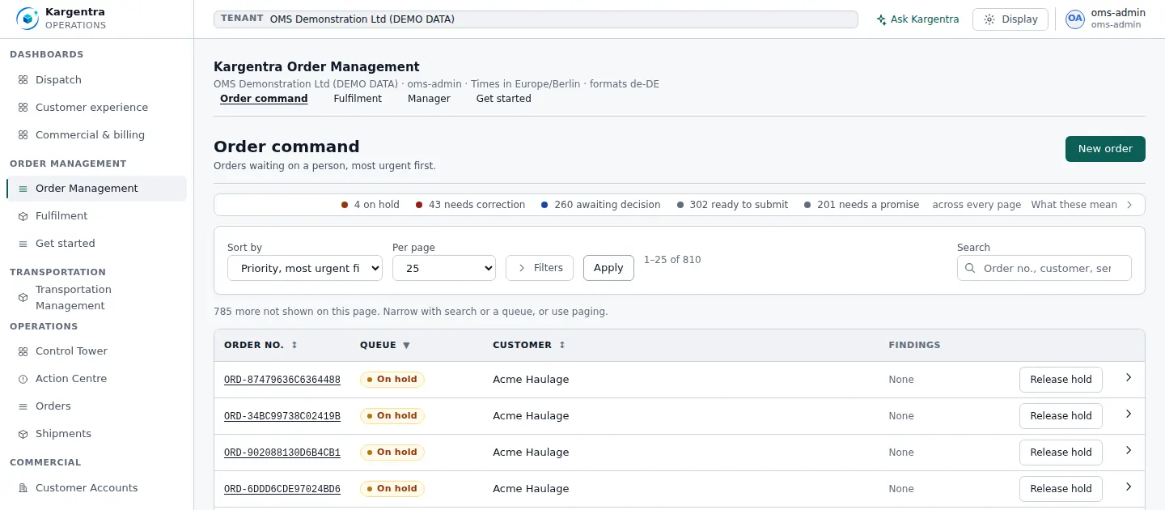This screenshot has height=510, width=1165.
Task: Open Dispatch in the sidebar
Action: [96, 80]
